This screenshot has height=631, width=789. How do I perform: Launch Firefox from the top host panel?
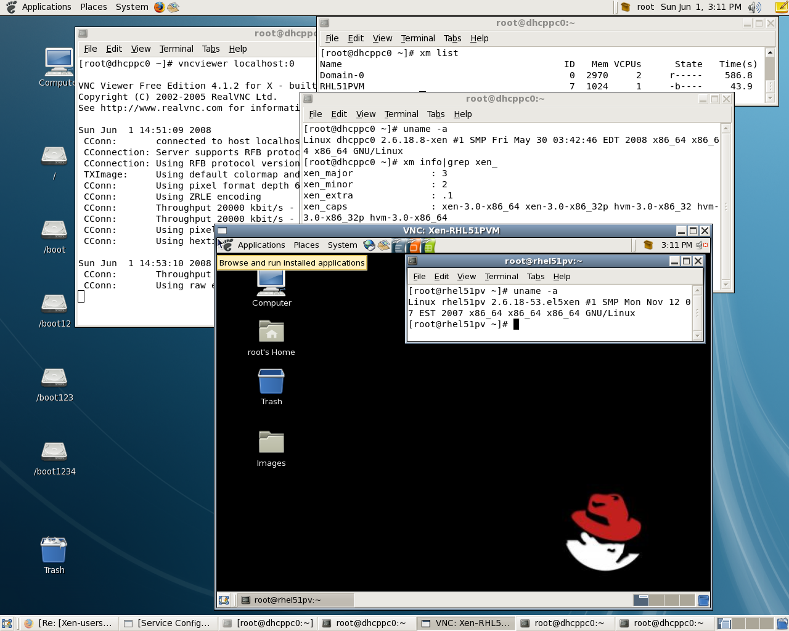(x=159, y=7)
